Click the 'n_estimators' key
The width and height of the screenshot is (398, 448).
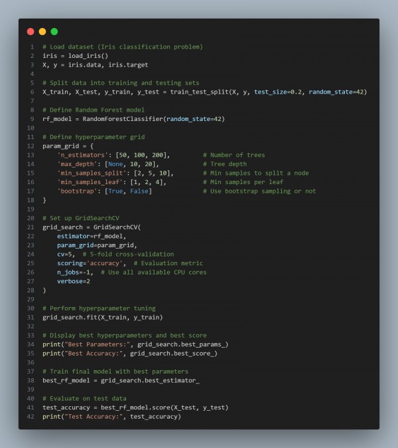click(83, 155)
